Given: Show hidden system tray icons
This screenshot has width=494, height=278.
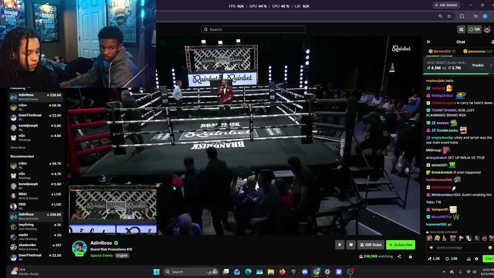Looking at the screenshot, I should pyautogui.click(x=443, y=272).
